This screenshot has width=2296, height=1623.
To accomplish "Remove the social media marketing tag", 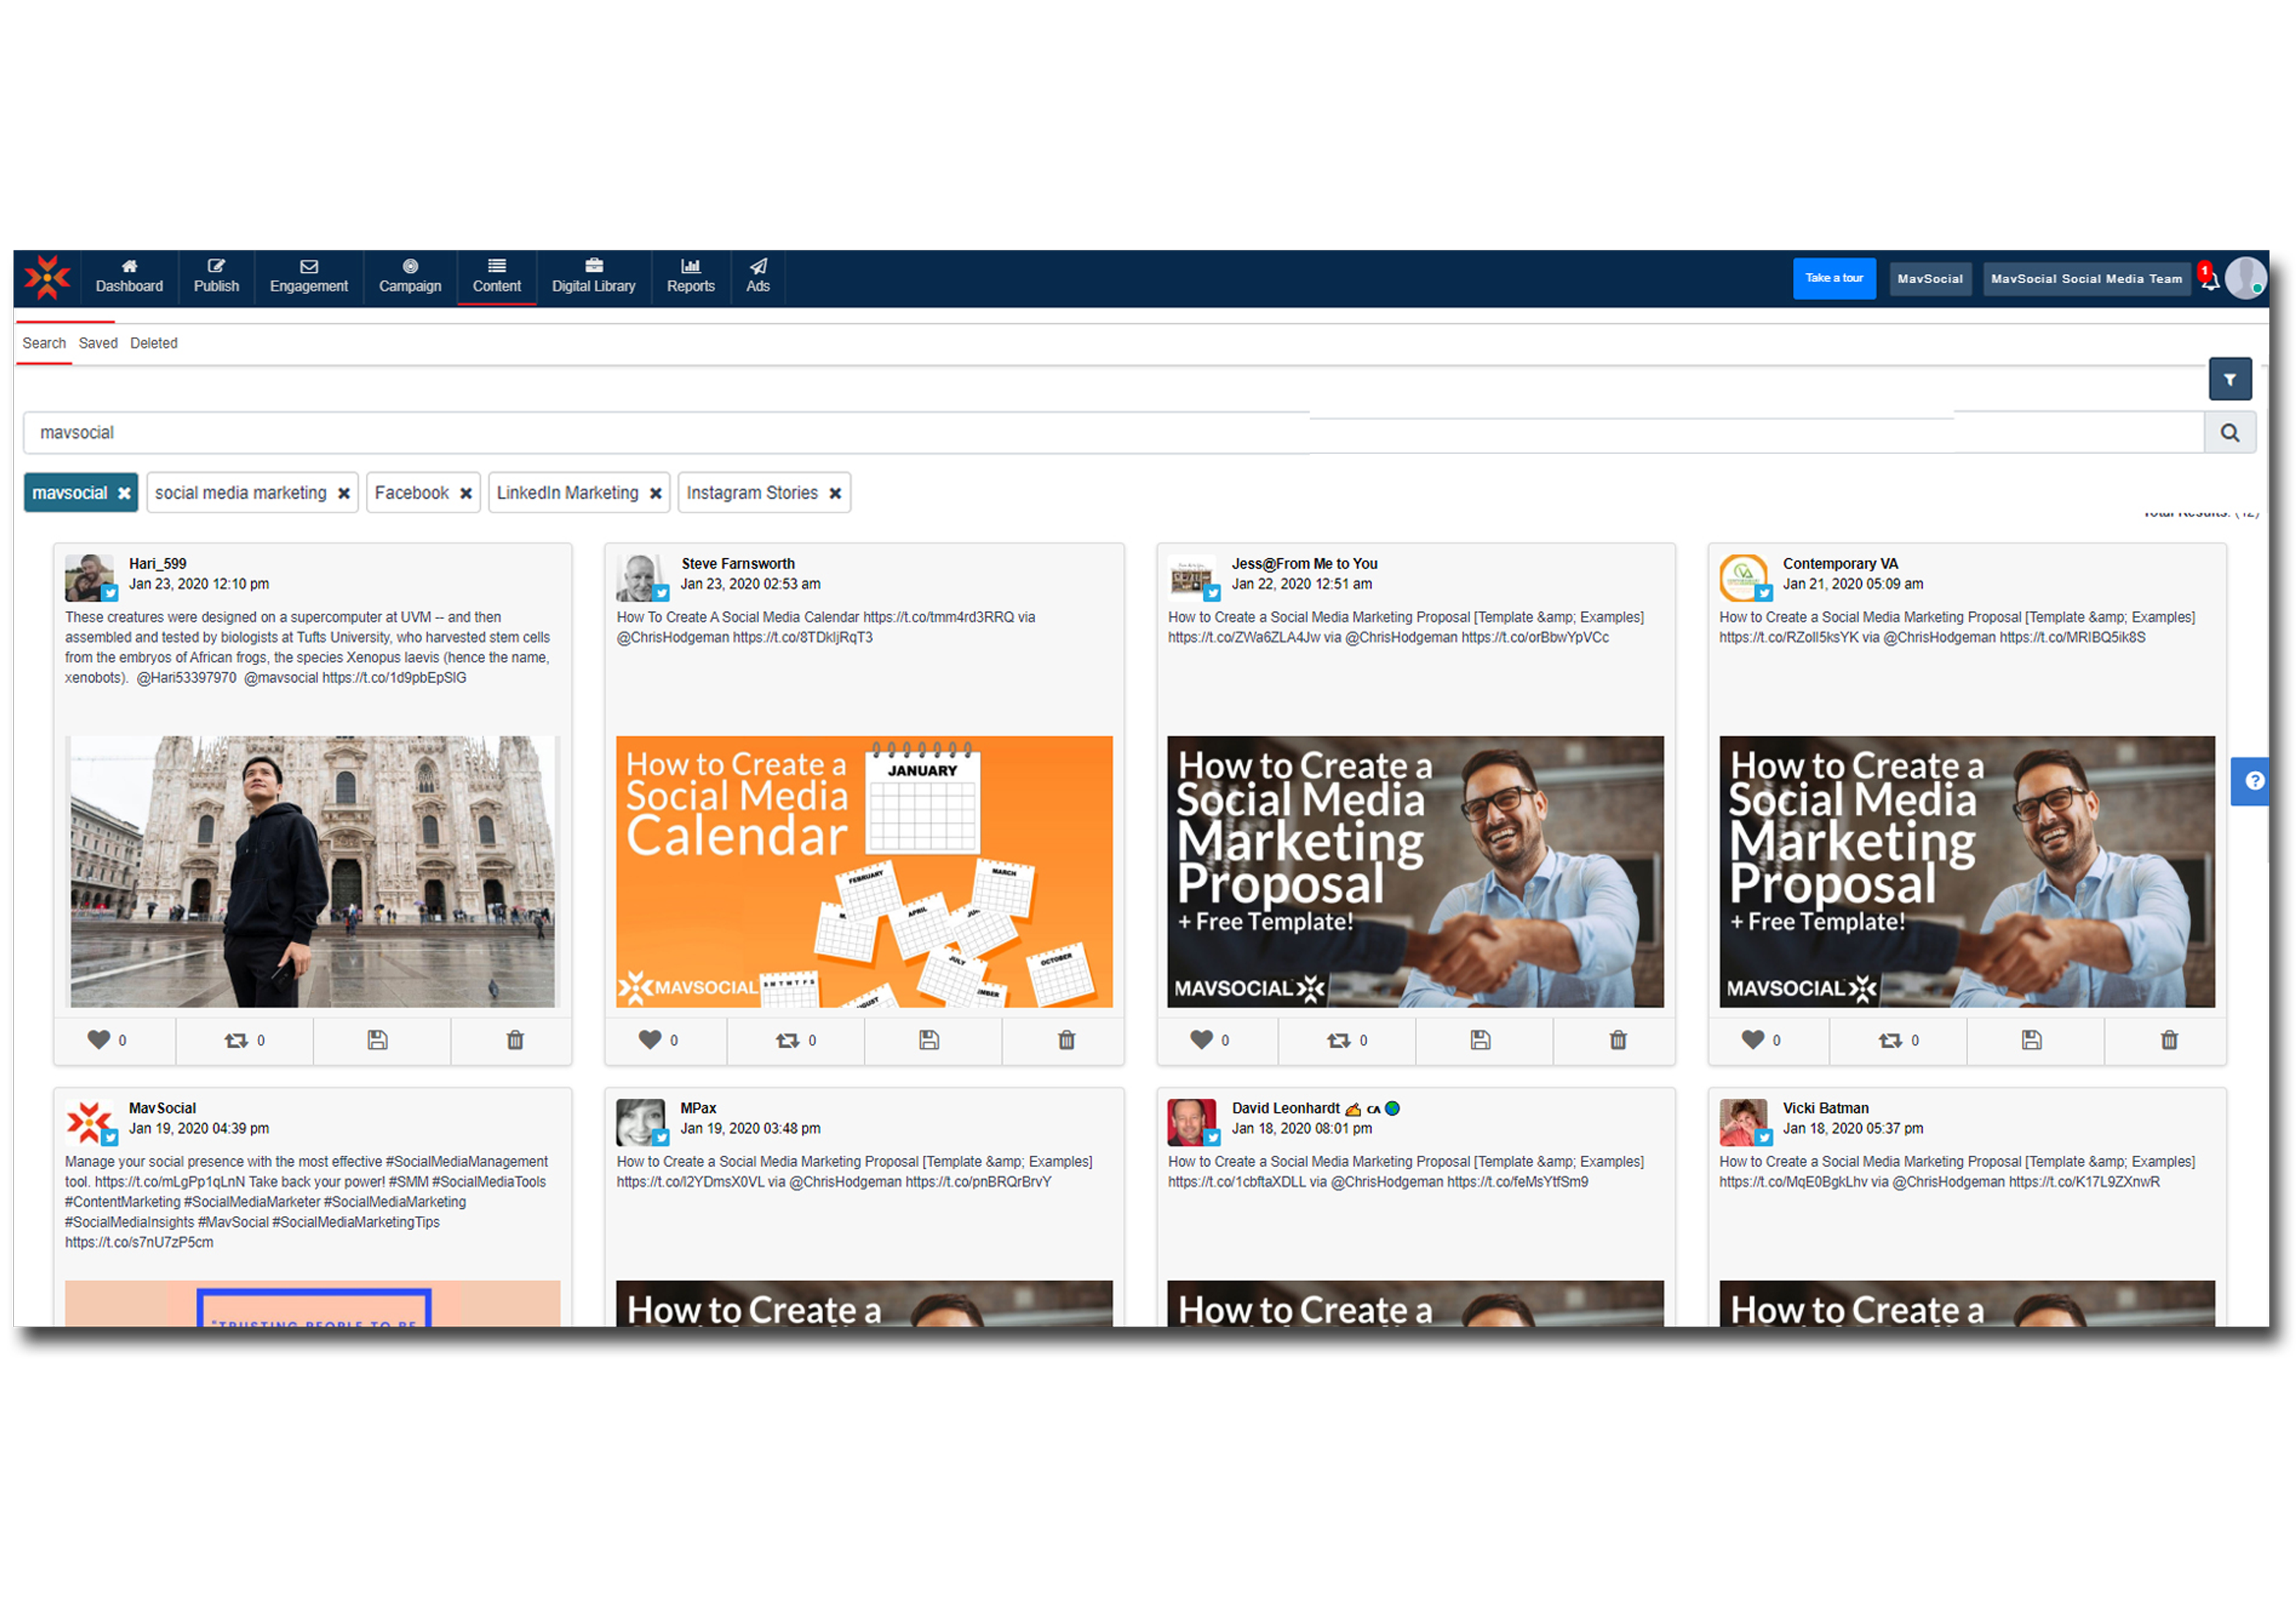I will tap(344, 493).
